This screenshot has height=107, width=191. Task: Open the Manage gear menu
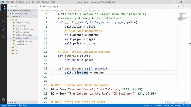(3, 100)
